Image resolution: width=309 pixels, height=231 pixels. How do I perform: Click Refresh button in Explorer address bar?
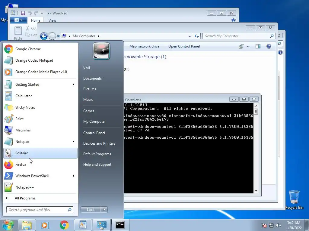(197, 36)
